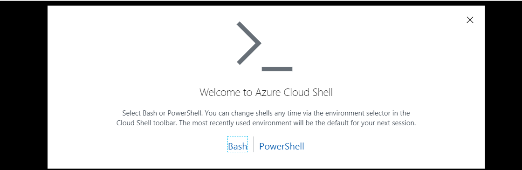Click the vertical divider beside Bash
The image size is (522, 170).
(254, 144)
